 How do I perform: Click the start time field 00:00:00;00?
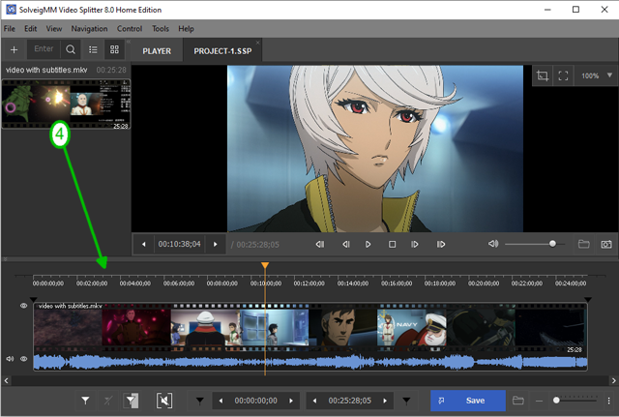(x=255, y=401)
